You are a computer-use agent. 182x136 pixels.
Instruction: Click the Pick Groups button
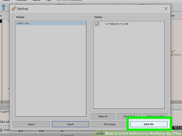[109, 124]
